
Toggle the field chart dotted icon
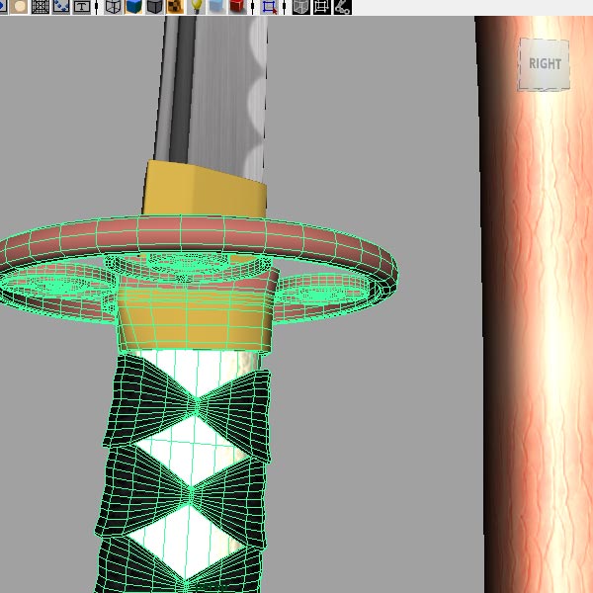coord(61,7)
